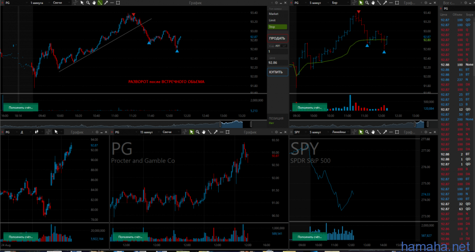Choose hand pan tool in SPY chart
Viewport: 475px width, 252px height.
pos(373,132)
